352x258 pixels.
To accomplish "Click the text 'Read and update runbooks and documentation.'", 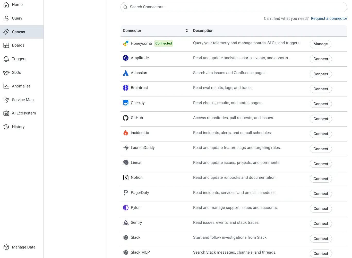I will (235, 177).
